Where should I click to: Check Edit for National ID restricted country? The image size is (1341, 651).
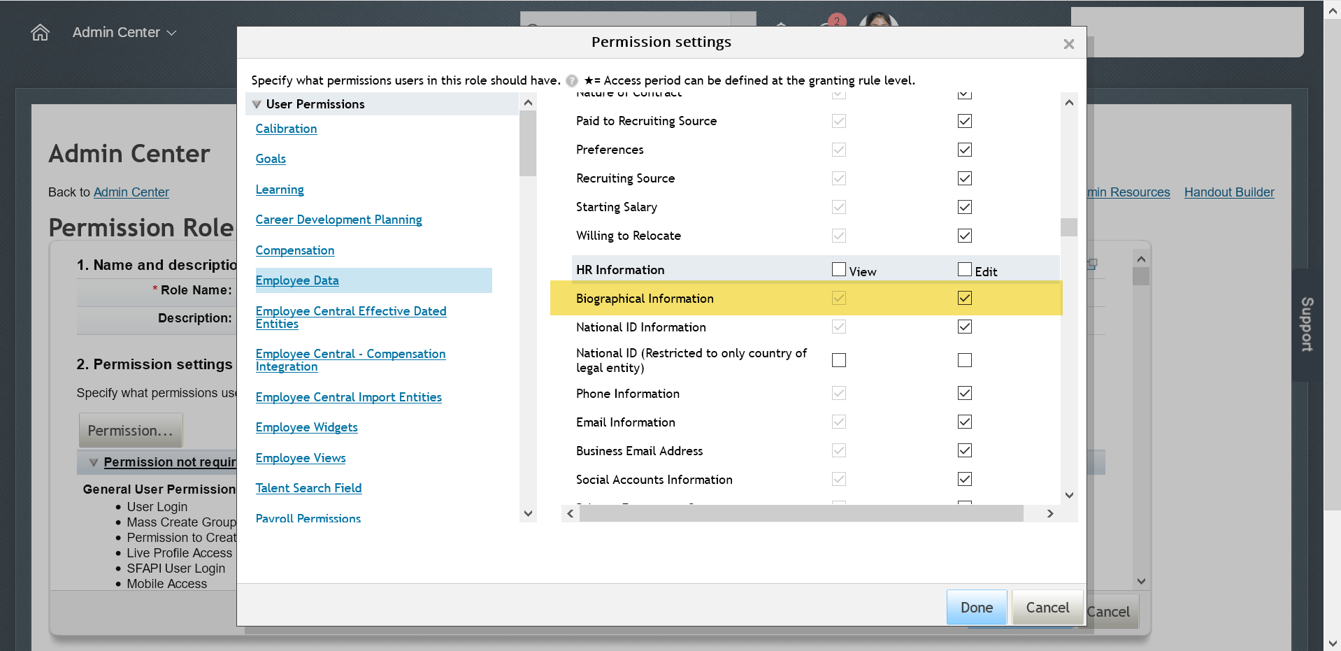click(x=965, y=360)
